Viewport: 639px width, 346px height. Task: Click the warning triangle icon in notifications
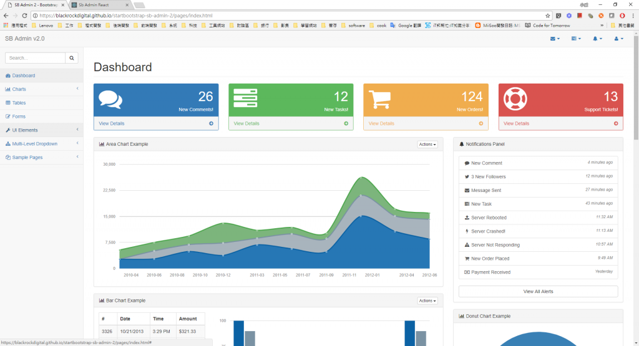tap(467, 245)
